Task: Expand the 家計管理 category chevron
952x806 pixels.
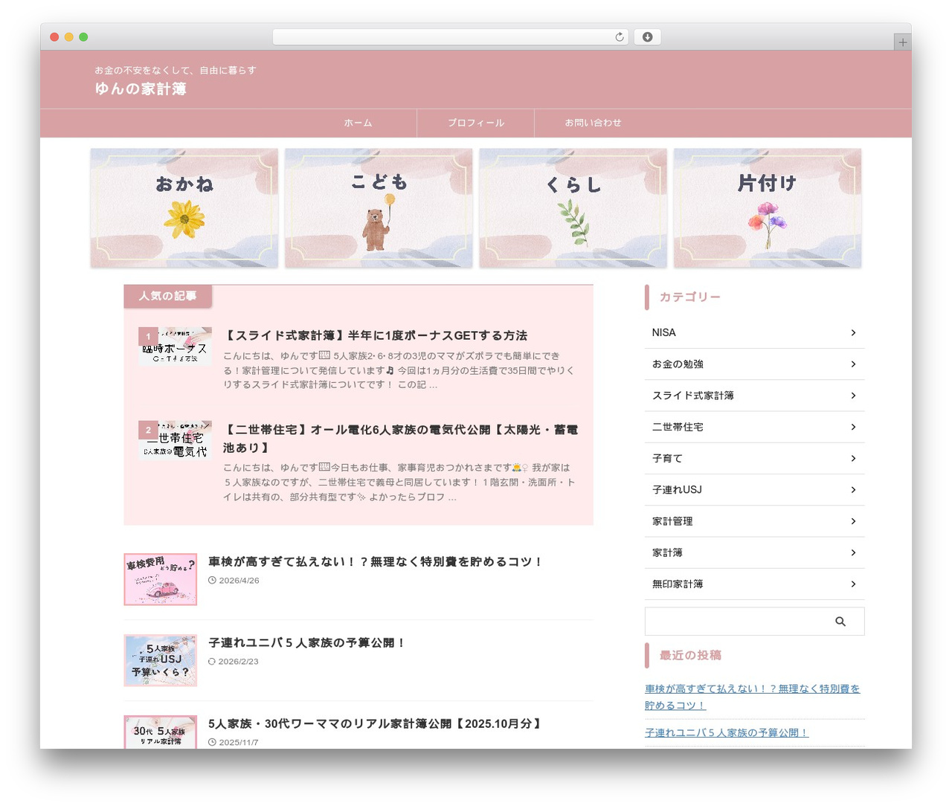Action: [x=853, y=521]
